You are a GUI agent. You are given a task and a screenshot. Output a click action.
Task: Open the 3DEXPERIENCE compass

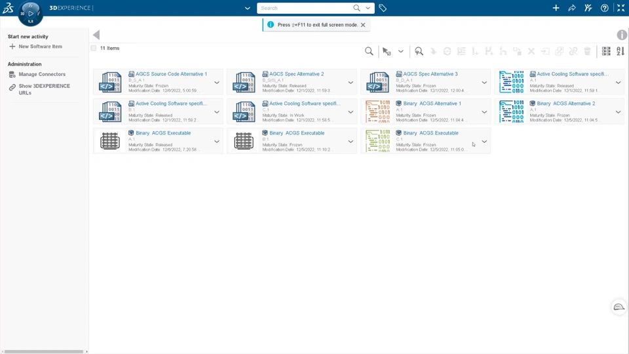pyautogui.click(x=31, y=13)
